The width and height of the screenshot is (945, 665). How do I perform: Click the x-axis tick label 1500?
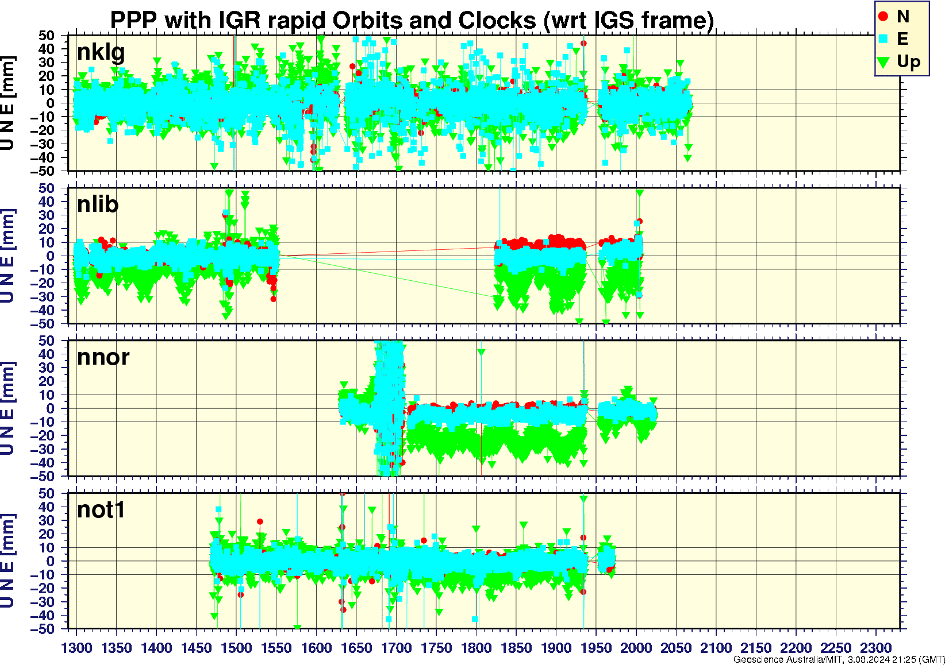click(236, 648)
